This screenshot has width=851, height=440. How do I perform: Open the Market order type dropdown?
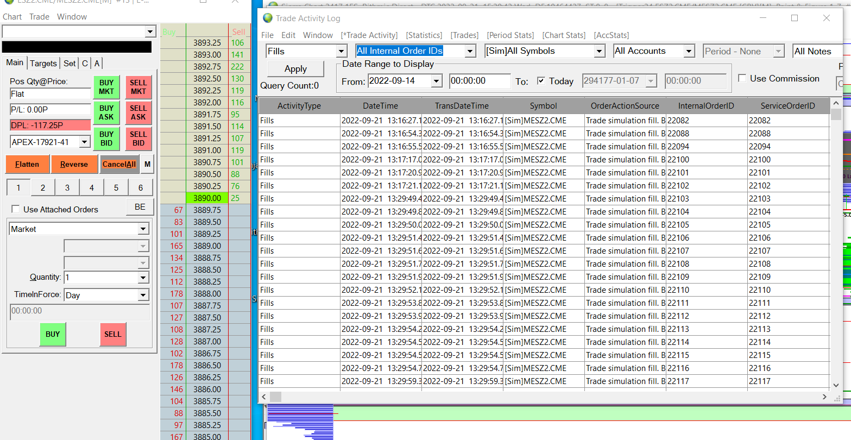pos(143,229)
